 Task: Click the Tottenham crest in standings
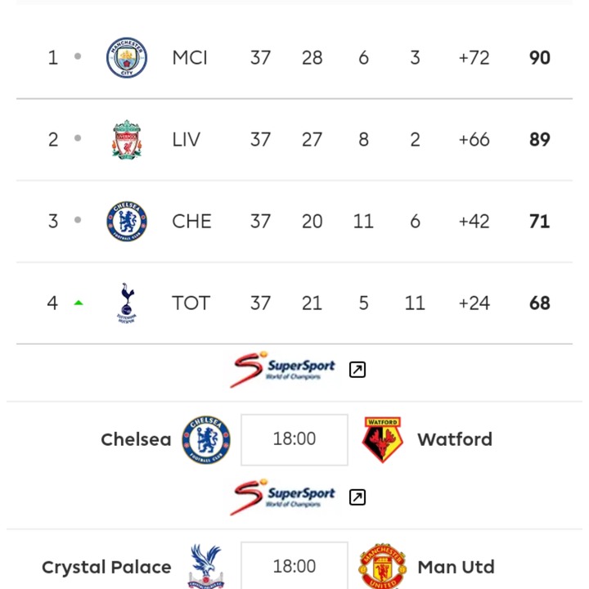coord(127,303)
